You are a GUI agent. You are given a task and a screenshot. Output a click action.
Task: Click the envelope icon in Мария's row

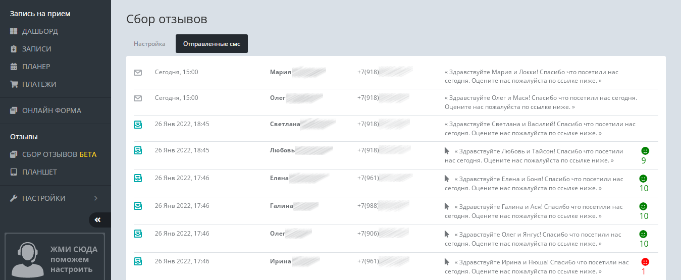pyautogui.click(x=138, y=72)
